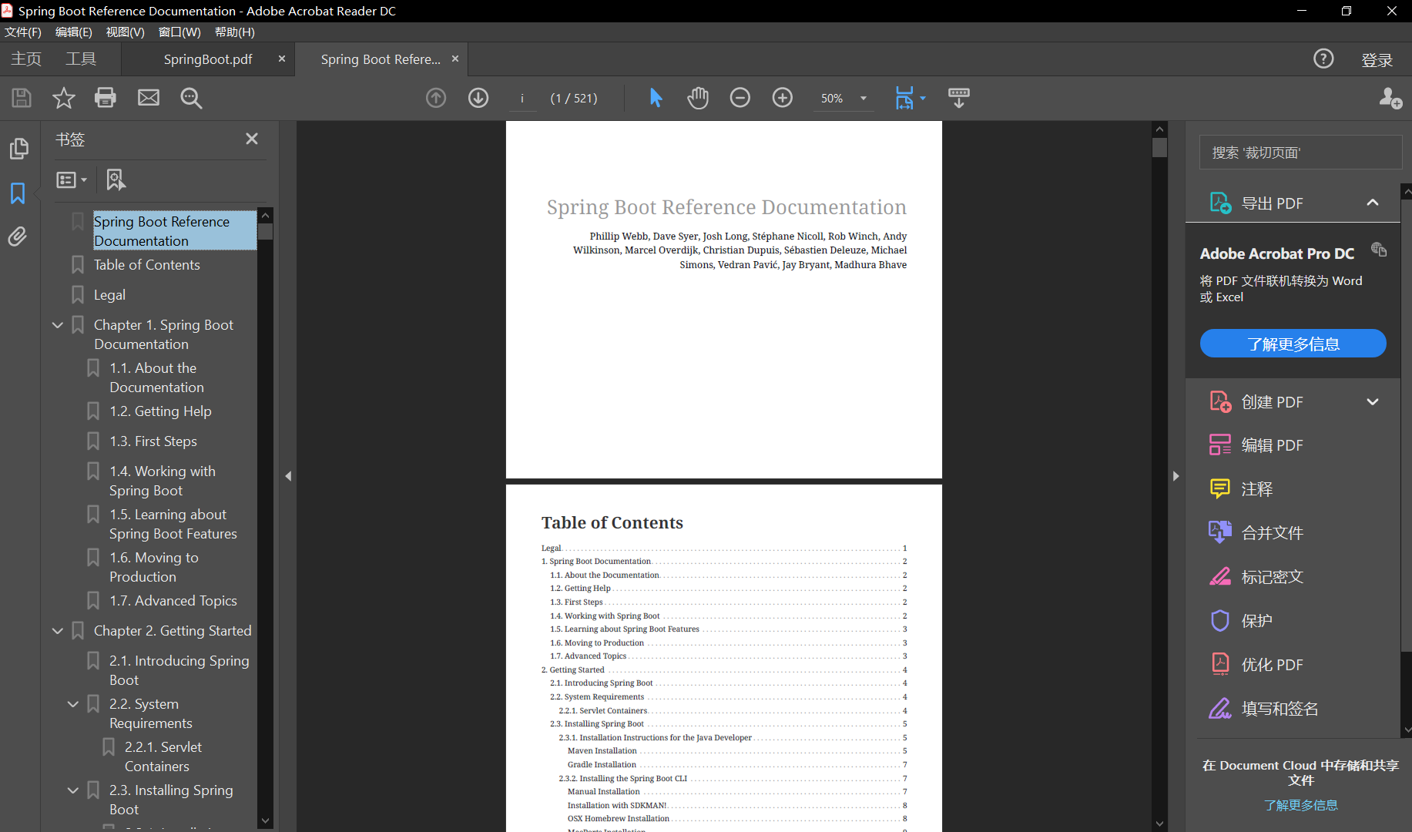Switch to the SpringBoot.pdf tab

click(208, 59)
